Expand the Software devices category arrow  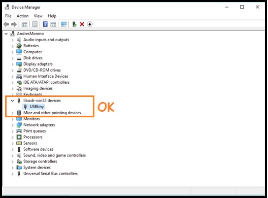click(x=12, y=149)
